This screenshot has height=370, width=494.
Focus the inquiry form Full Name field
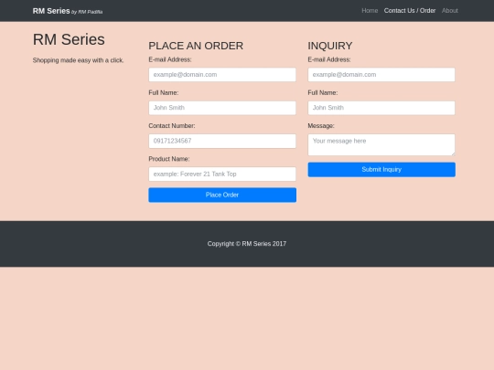[381, 108]
